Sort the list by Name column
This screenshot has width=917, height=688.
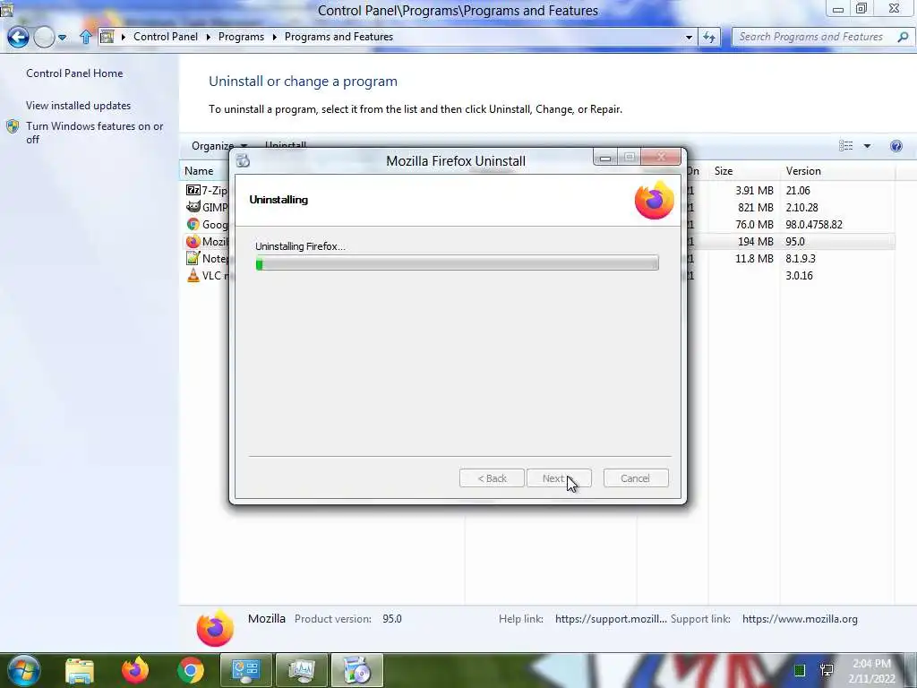pyautogui.click(x=199, y=171)
